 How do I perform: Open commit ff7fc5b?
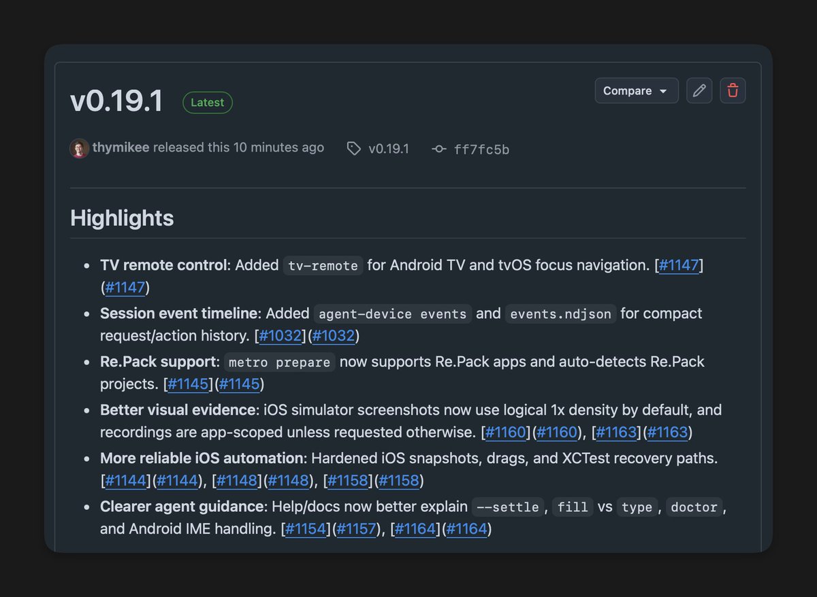click(x=481, y=150)
